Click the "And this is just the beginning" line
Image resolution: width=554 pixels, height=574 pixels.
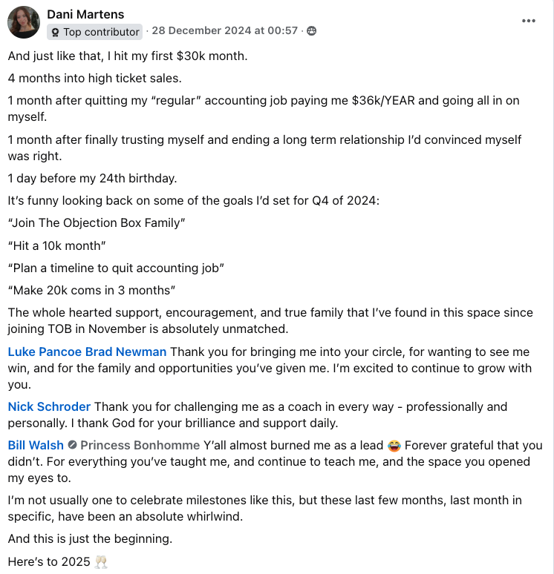coord(90,539)
